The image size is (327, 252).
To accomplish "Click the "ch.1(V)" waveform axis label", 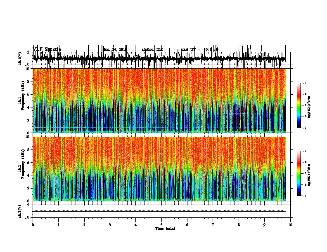I will pyautogui.click(x=20, y=58).
